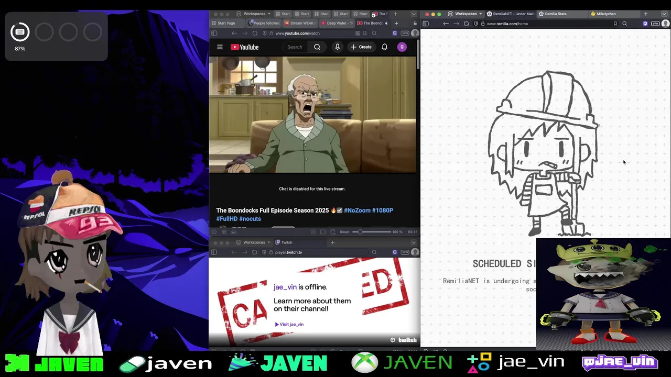Click the #1080P hashtag link
671x377 pixels.
[x=383, y=210]
